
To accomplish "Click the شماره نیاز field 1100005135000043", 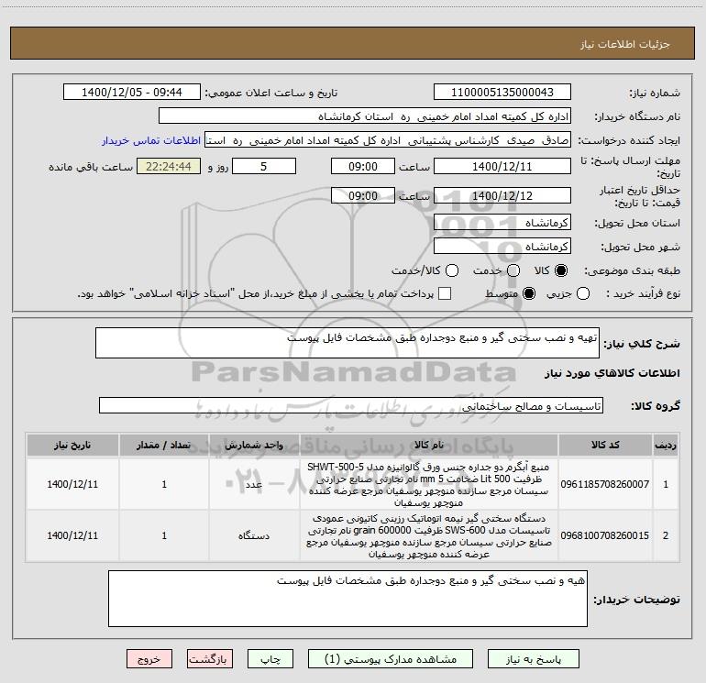I will (x=502, y=93).
